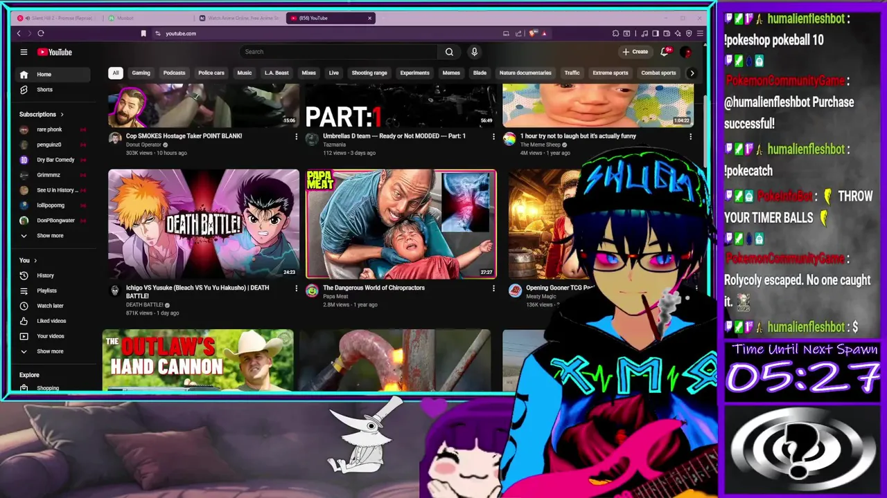The image size is (887, 498).
Task: Click the browser share icon
Action: click(518, 33)
